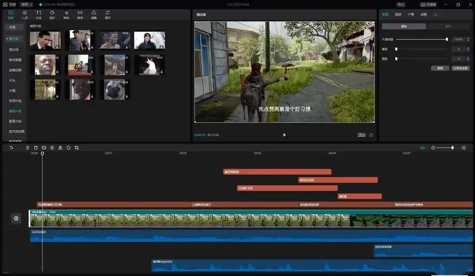
Task: Download the man in suit clip via its arrow icon
Action: (57, 47)
